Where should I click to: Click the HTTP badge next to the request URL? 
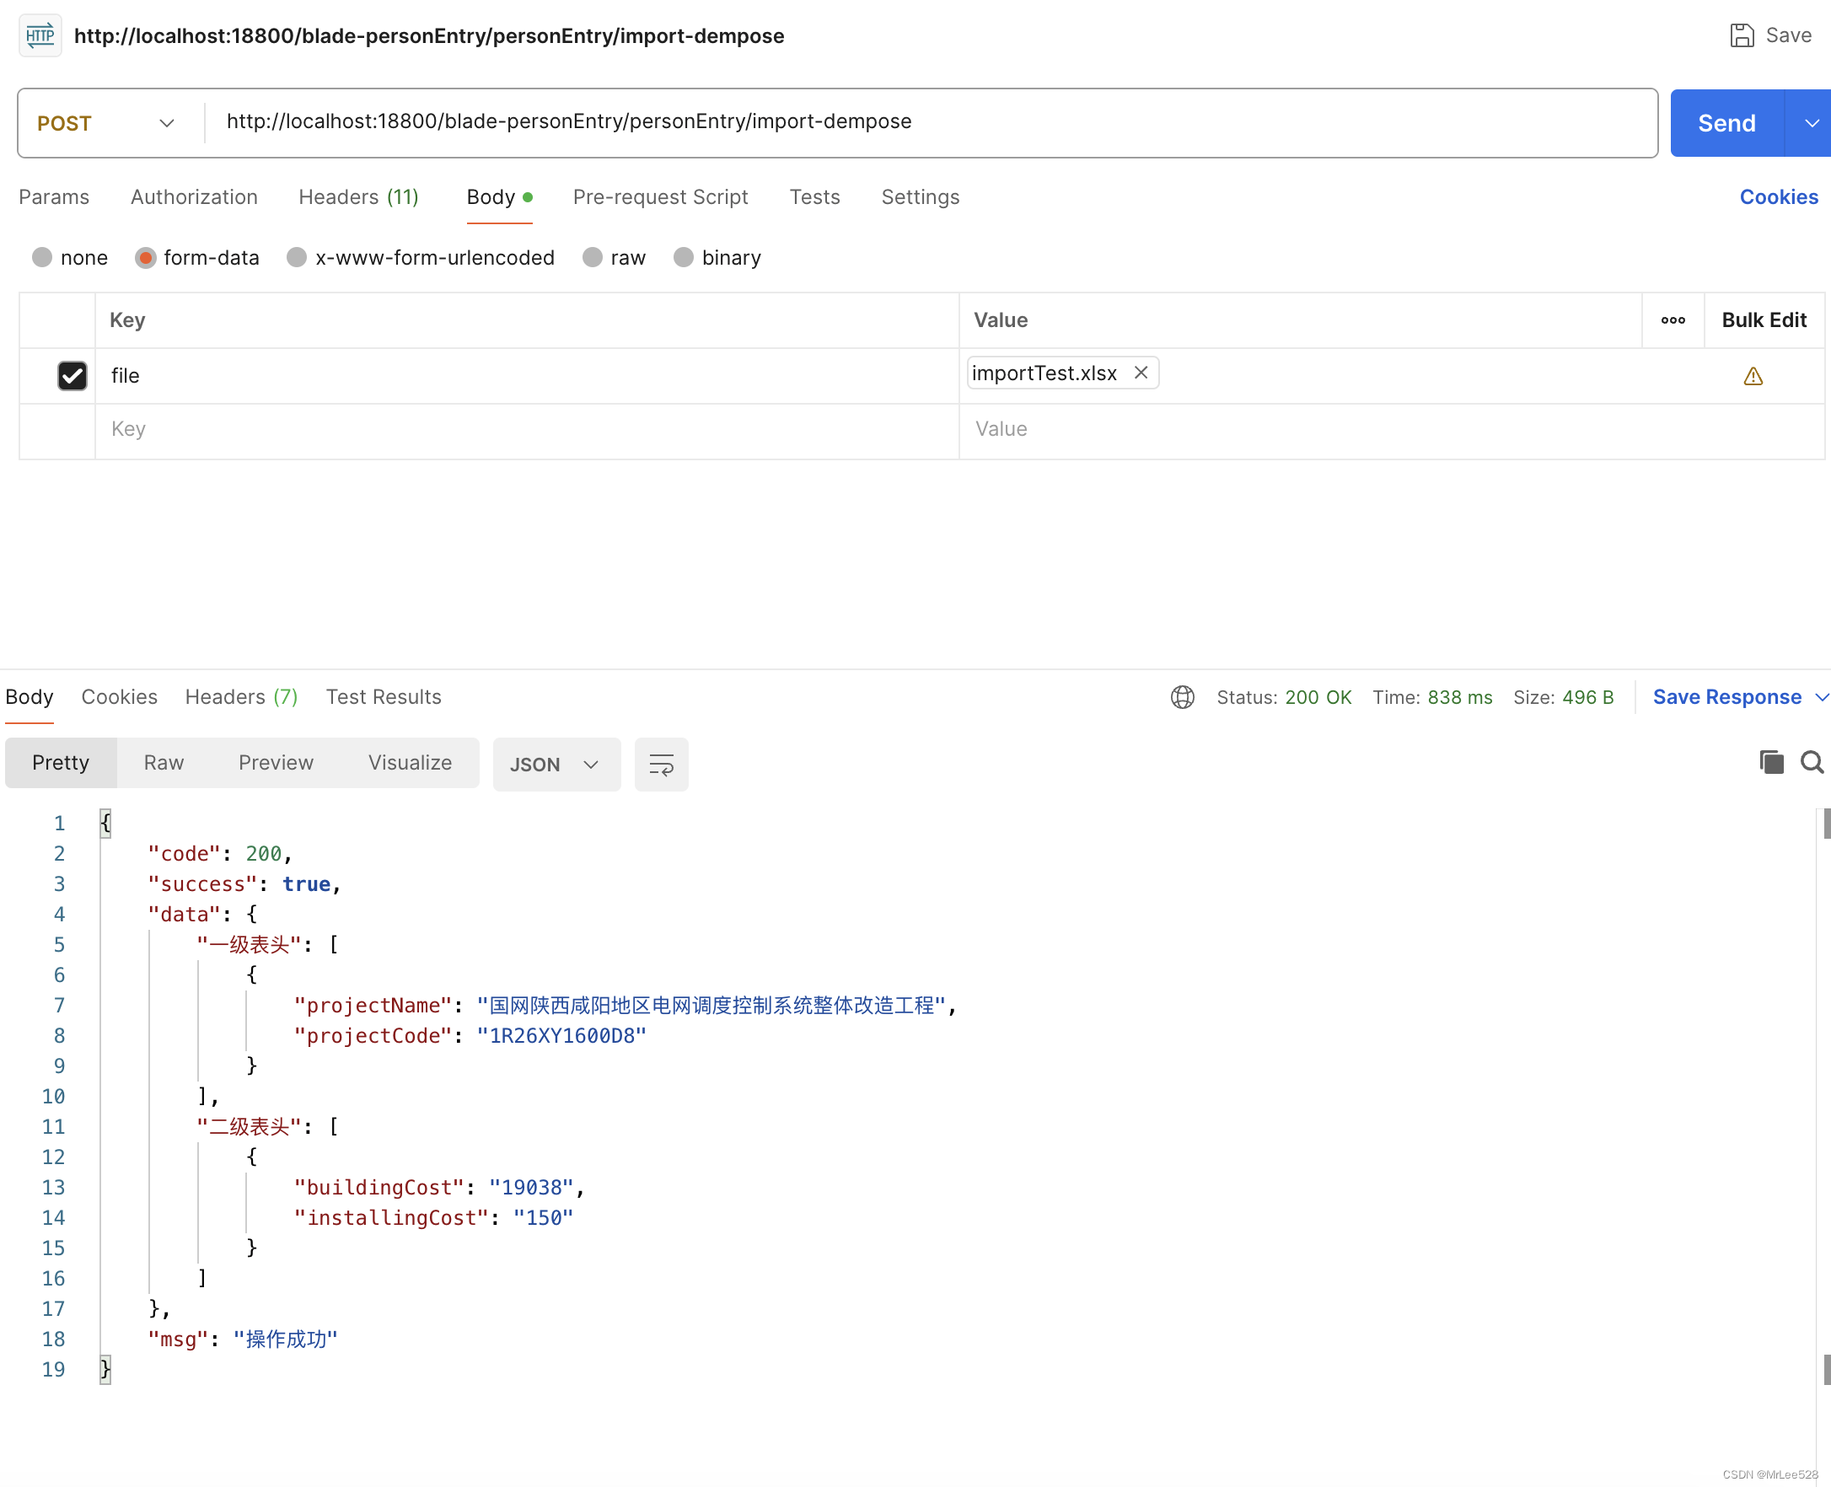pos(40,35)
